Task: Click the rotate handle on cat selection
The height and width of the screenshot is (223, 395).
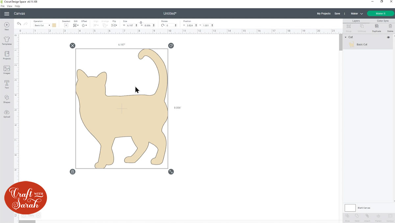Action: tap(171, 45)
